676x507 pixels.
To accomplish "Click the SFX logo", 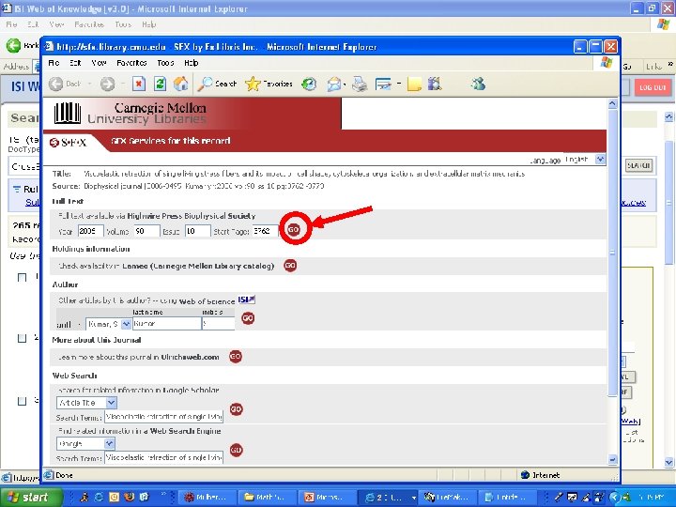I will coord(68,143).
